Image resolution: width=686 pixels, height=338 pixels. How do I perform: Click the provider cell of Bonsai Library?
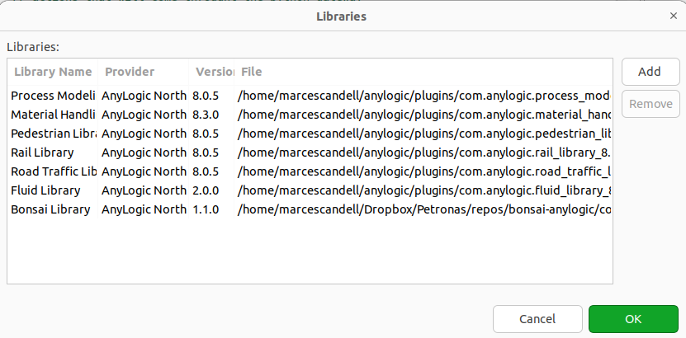click(144, 209)
